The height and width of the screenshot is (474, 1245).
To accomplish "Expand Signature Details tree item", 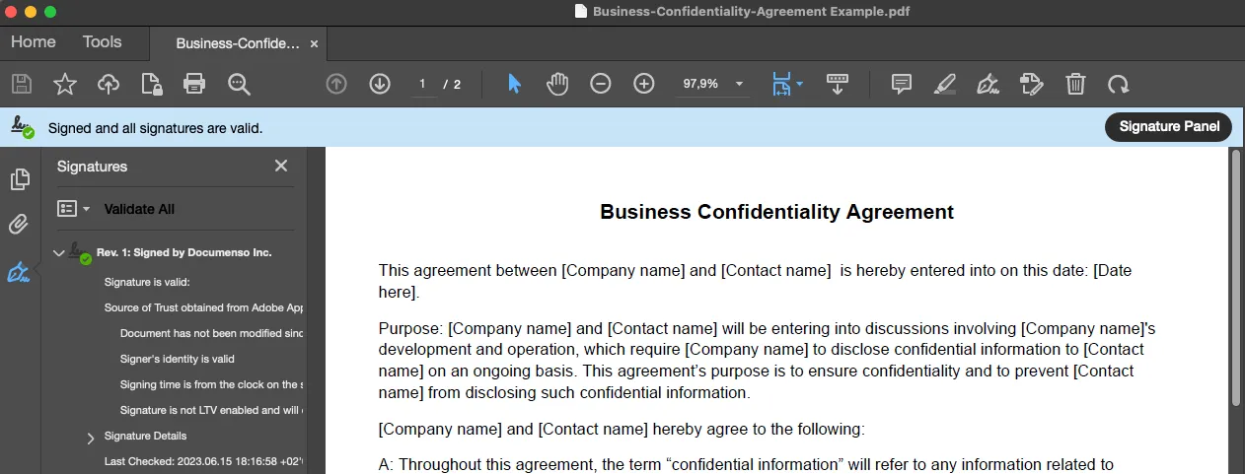I will point(91,437).
